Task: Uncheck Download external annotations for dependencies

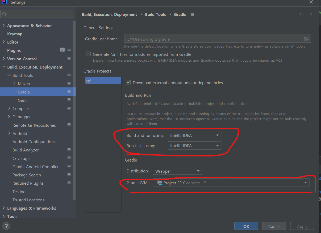Action: (128, 82)
